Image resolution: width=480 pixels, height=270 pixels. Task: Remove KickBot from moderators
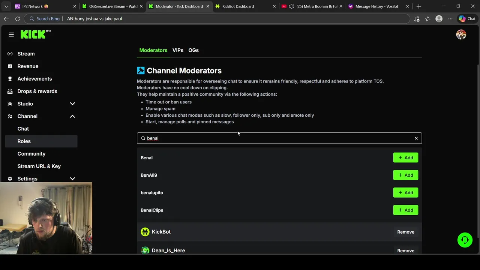pyautogui.click(x=406, y=232)
